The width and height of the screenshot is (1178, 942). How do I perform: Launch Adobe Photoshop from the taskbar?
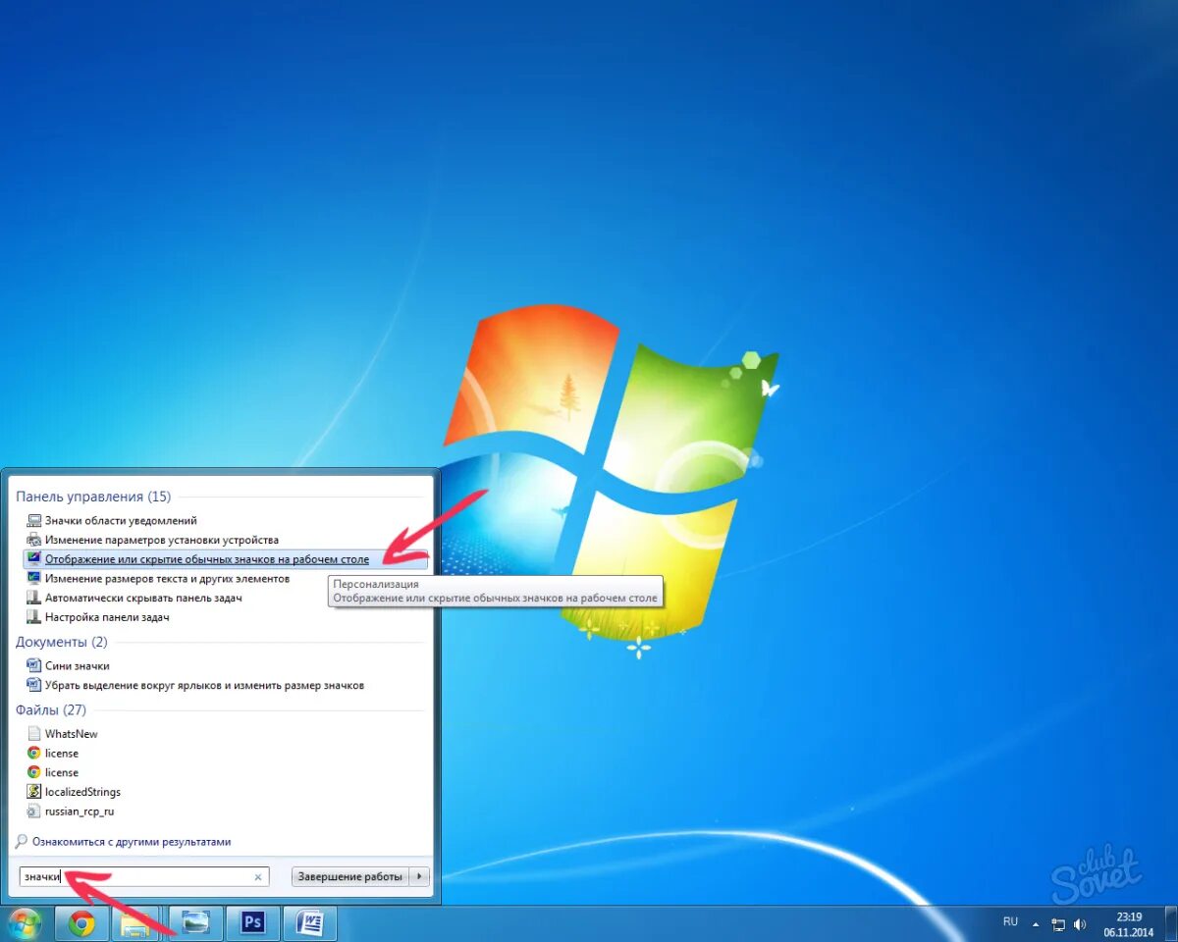252,922
